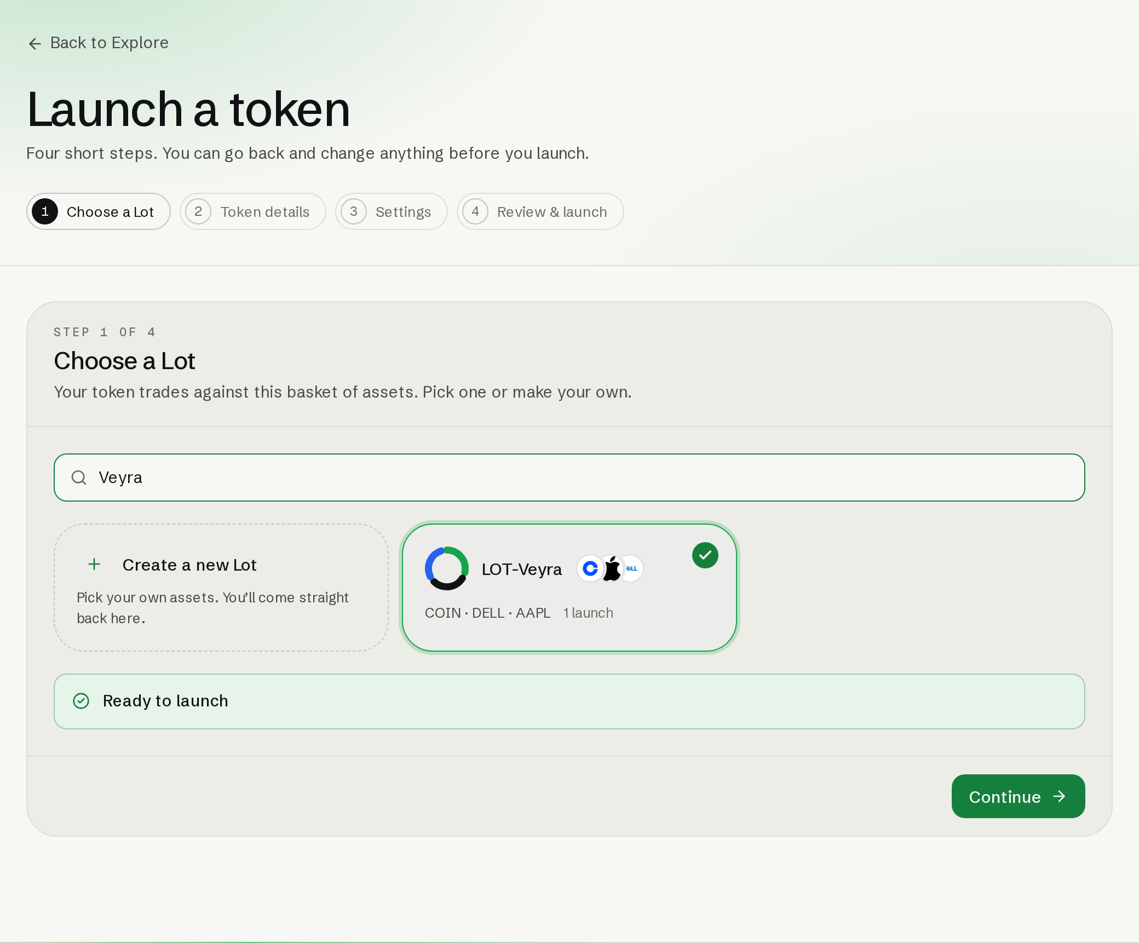1139x943 pixels.
Task: Click the 1 launch count text
Action: pyautogui.click(x=589, y=613)
